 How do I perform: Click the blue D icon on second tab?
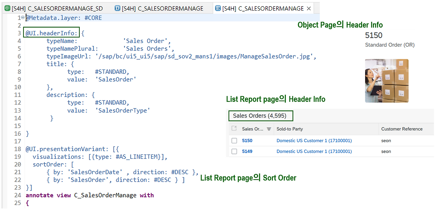[118, 8]
